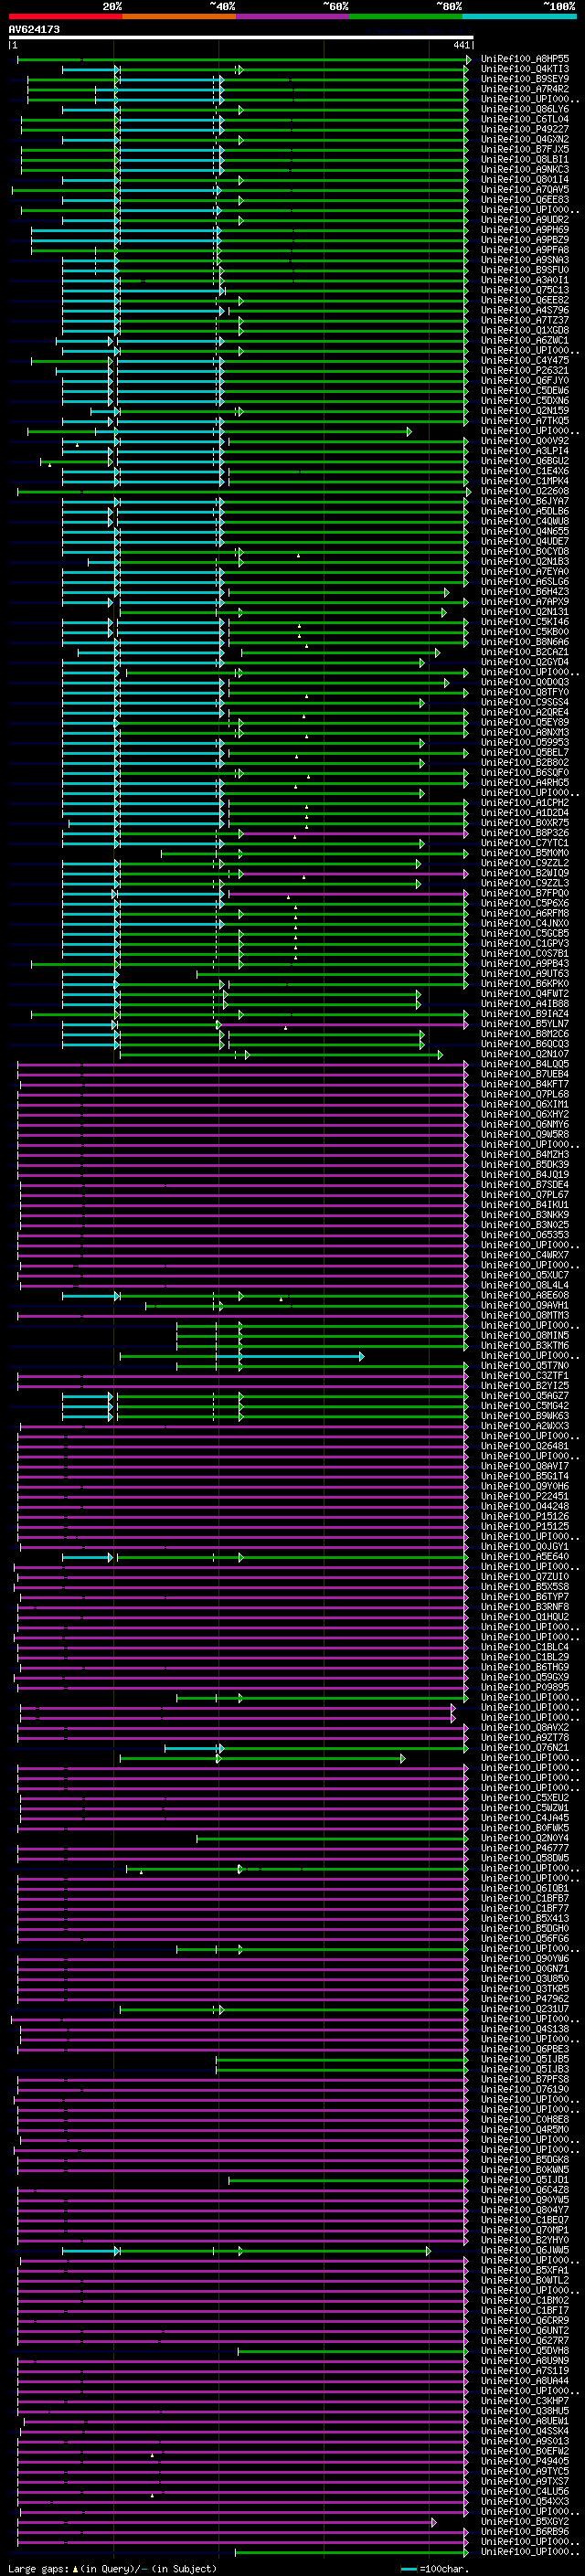585x2576 pixels.
Task: Select hit label UniRef100_B4LQQ5
Action: 525,1064
